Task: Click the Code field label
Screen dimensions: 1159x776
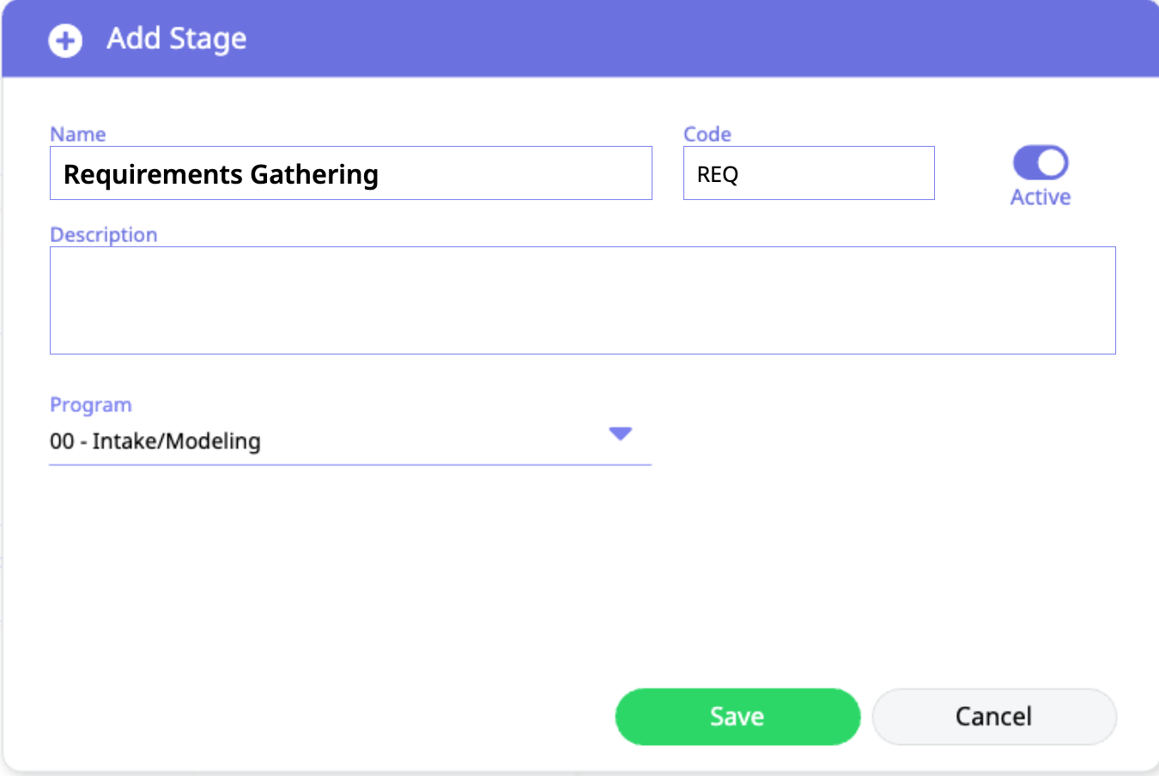Action: (x=707, y=134)
